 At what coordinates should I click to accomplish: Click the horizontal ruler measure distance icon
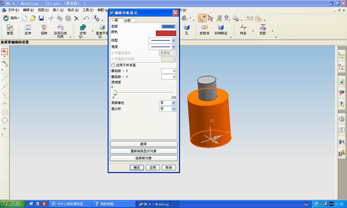[x=250, y=18]
